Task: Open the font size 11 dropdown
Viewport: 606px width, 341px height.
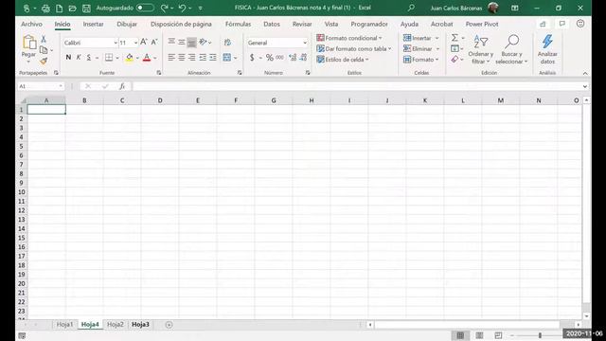Action: 135,43
